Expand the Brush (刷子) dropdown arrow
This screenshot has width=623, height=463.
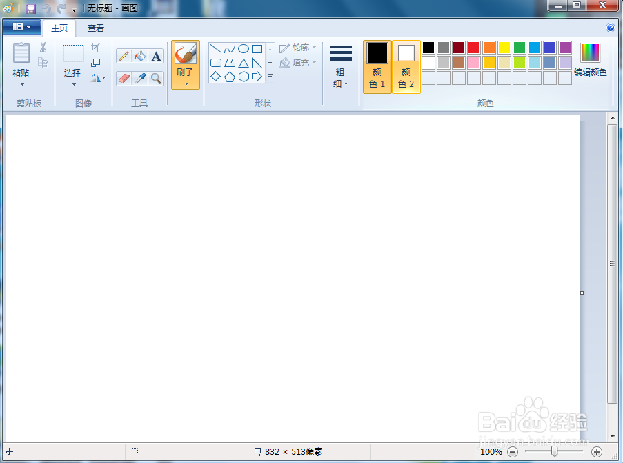(186, 84)
